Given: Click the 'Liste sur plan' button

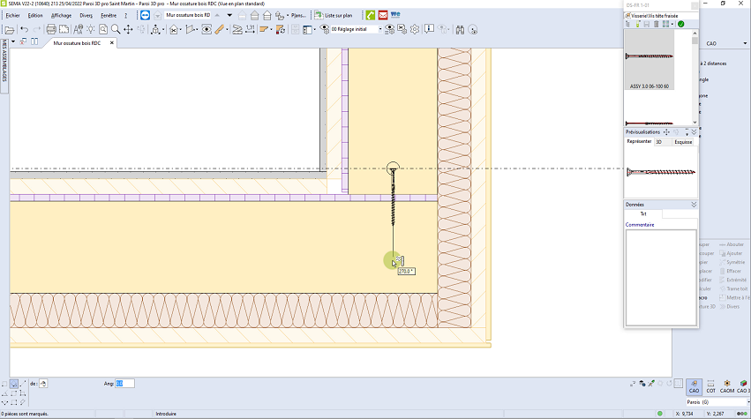Looking at the screenshot, I should coord(333,15).
